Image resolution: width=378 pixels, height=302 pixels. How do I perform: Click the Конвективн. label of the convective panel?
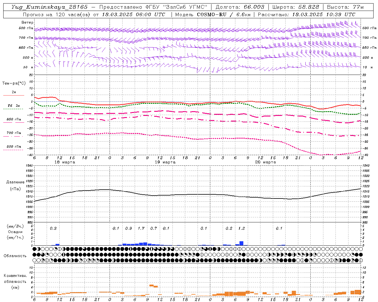coord(15,276)
